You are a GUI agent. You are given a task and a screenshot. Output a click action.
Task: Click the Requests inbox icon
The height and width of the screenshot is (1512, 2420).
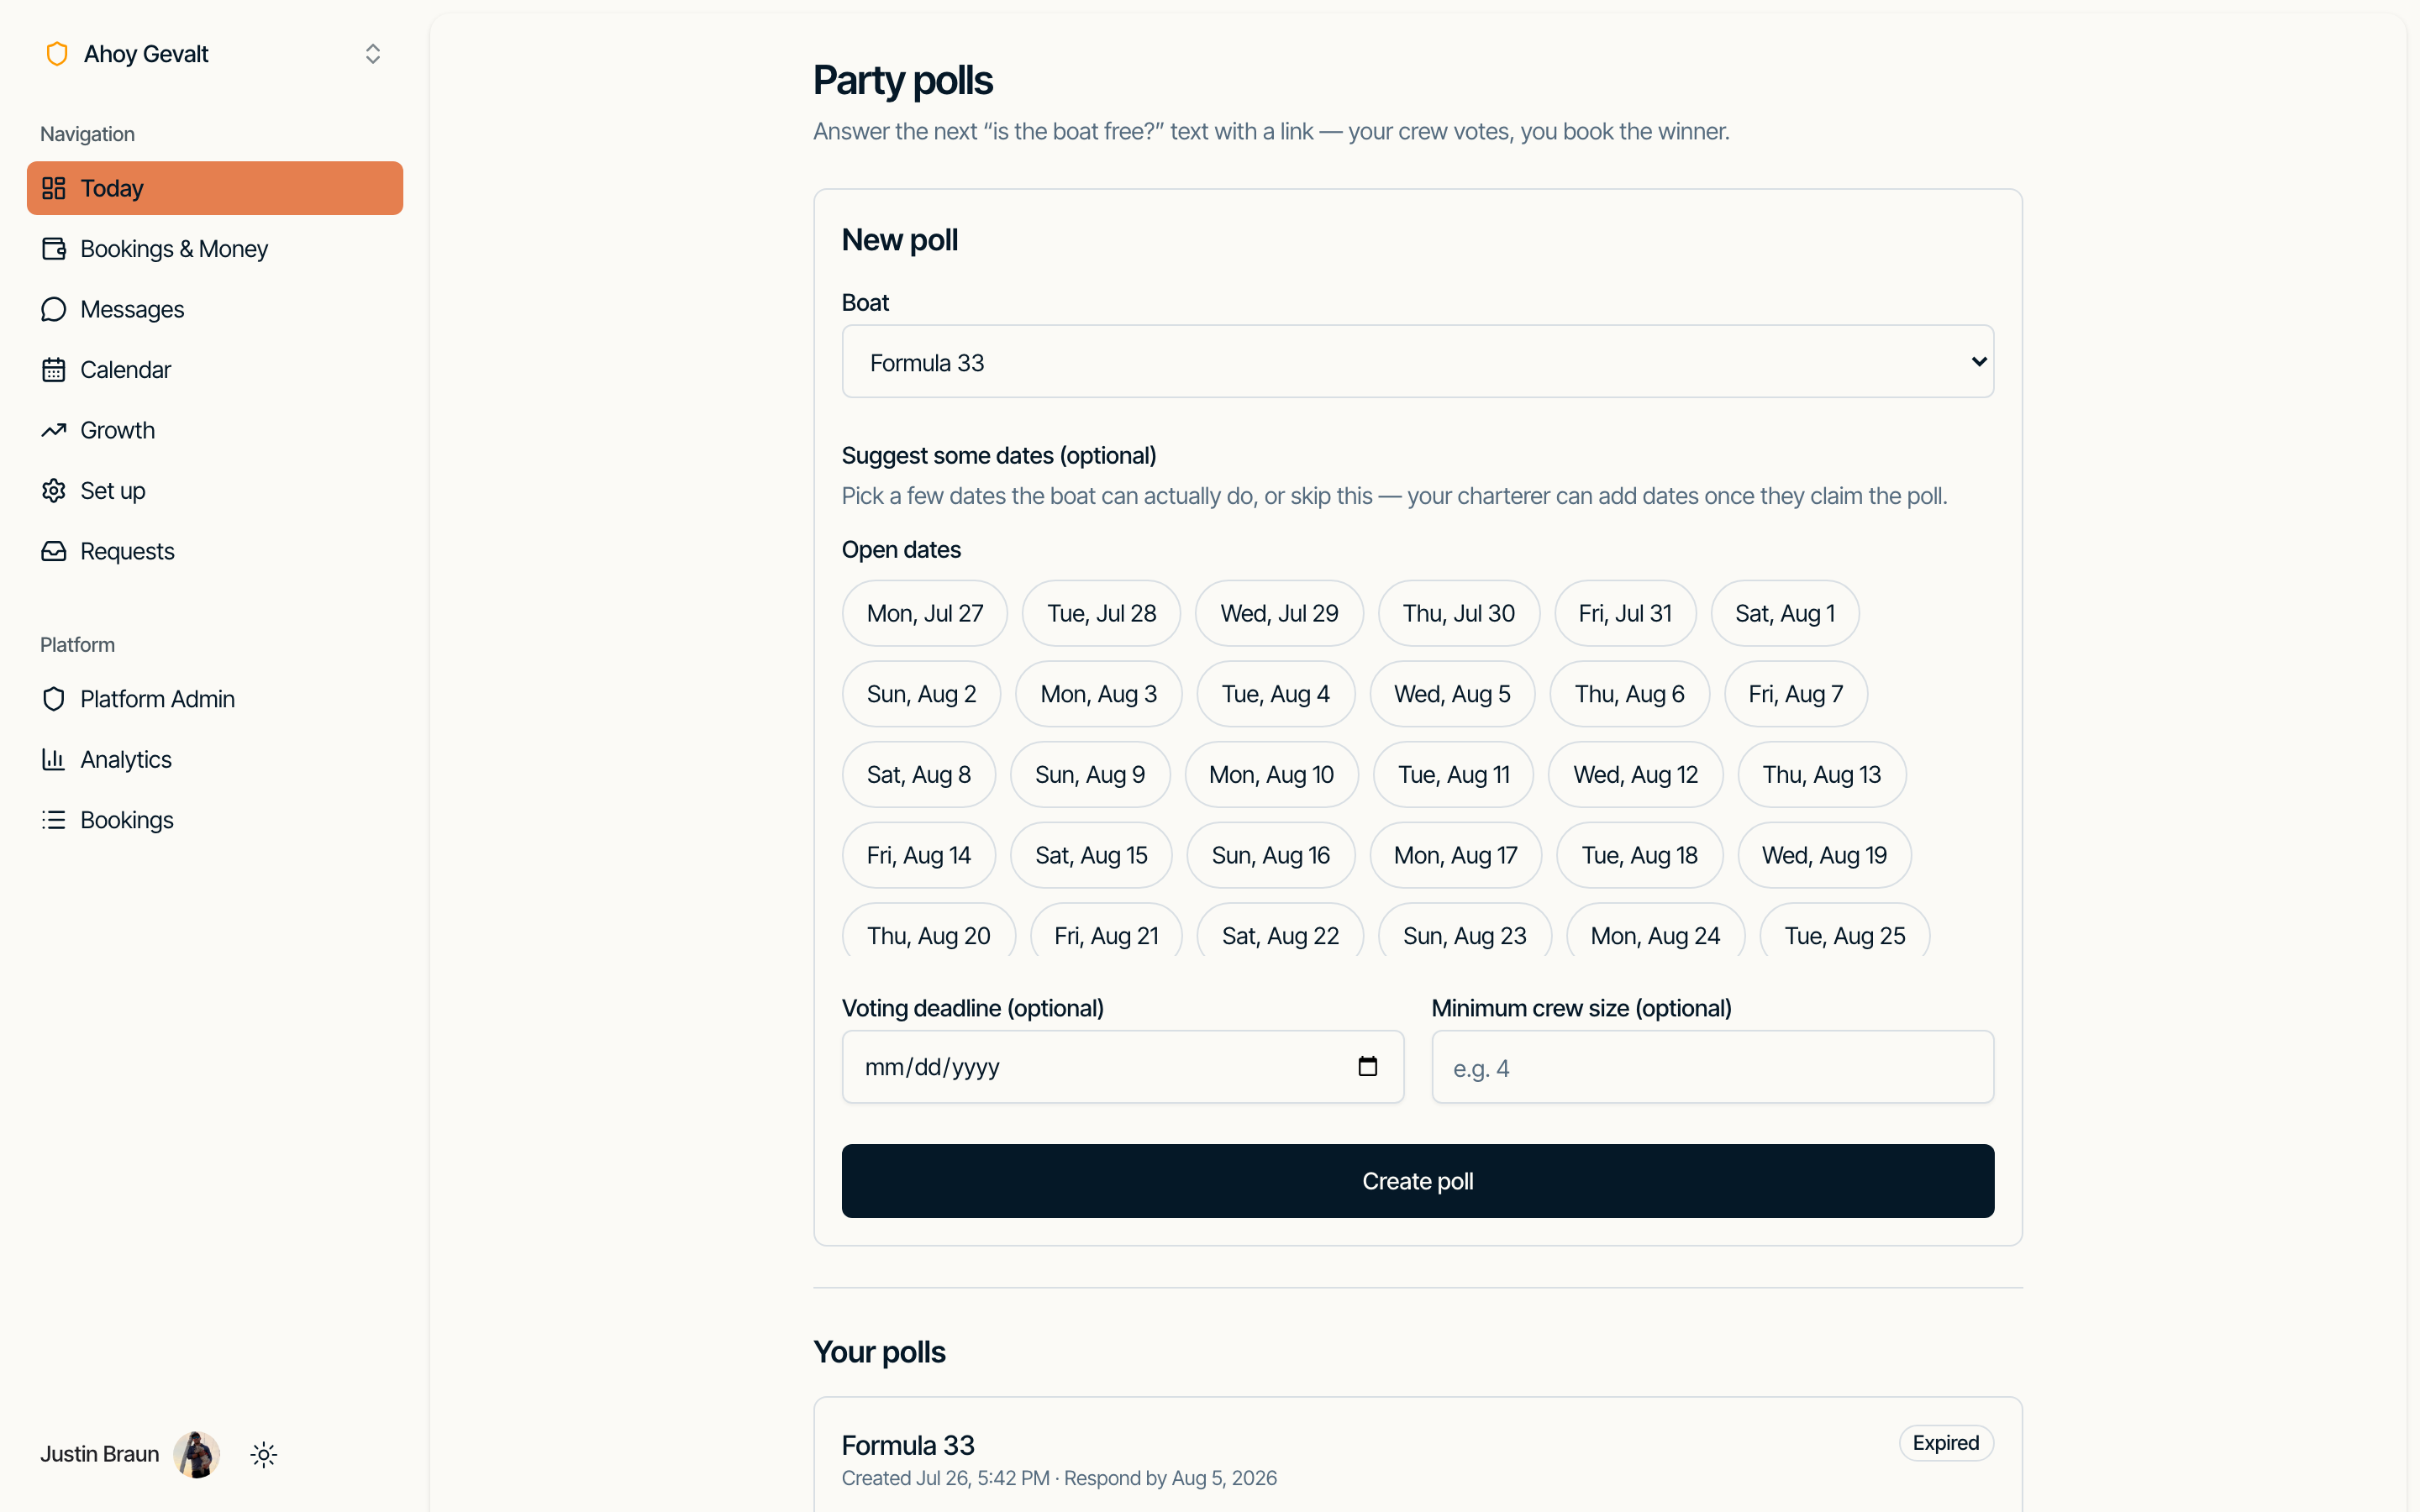(x=54, y=551)
